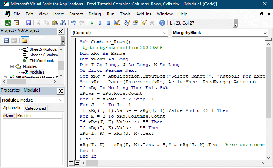The width and height of the screenshot is (273, 168).
Task: Open the Debug menu
Action: [95, 14]
